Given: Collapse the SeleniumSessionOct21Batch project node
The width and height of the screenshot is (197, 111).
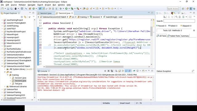Looking at the screenshot, I should [x=2, y=66].
